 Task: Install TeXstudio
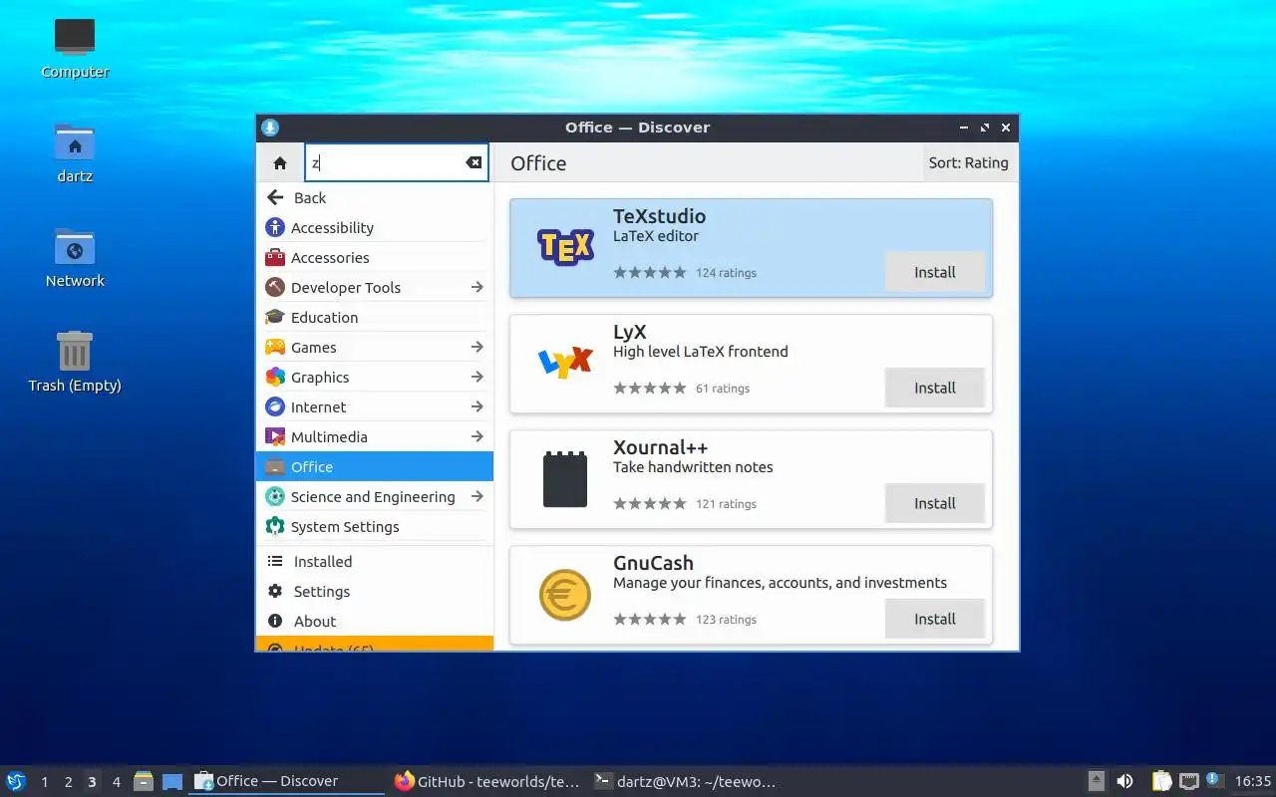coord(935,272)
